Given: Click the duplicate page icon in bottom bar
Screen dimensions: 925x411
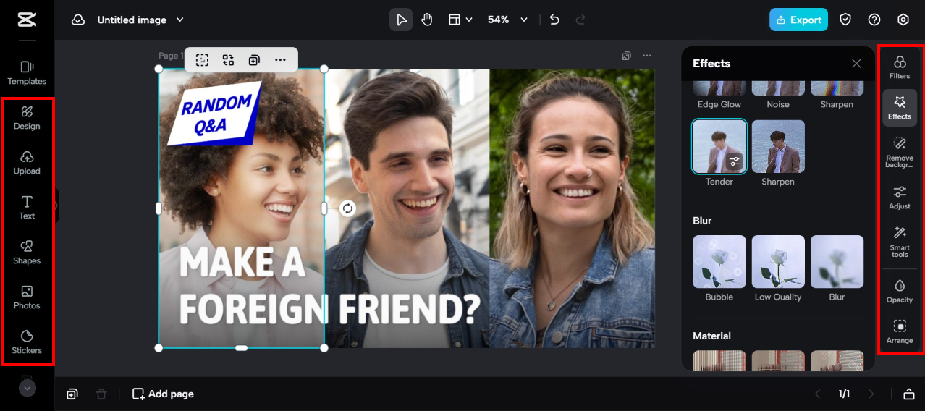Looking at the screenshot, I should click(72, 394).
